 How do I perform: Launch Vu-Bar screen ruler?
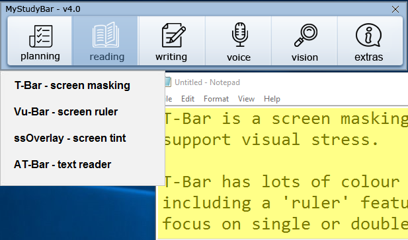point(66,112)
